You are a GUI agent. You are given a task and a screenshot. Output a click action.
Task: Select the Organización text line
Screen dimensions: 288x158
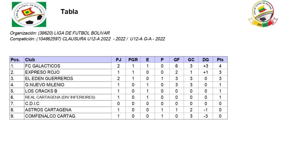click(x=60, y=33)
